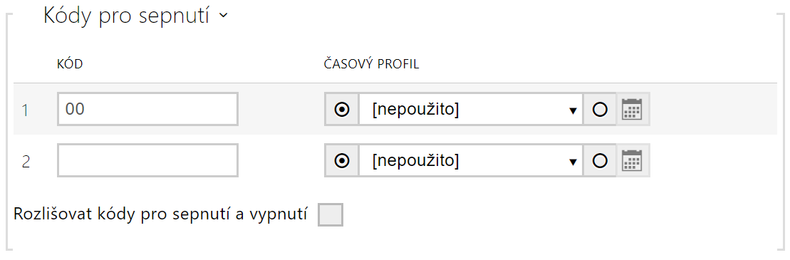Screen dimensions: 790x260
Task: Open row 1 [nepoužito] time profile dropdown
Action: click(471, 109)
